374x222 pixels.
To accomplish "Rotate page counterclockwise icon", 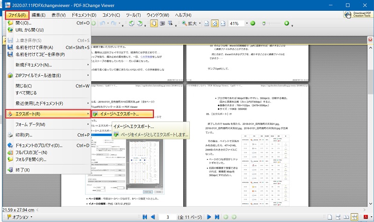I will (131, 23).
